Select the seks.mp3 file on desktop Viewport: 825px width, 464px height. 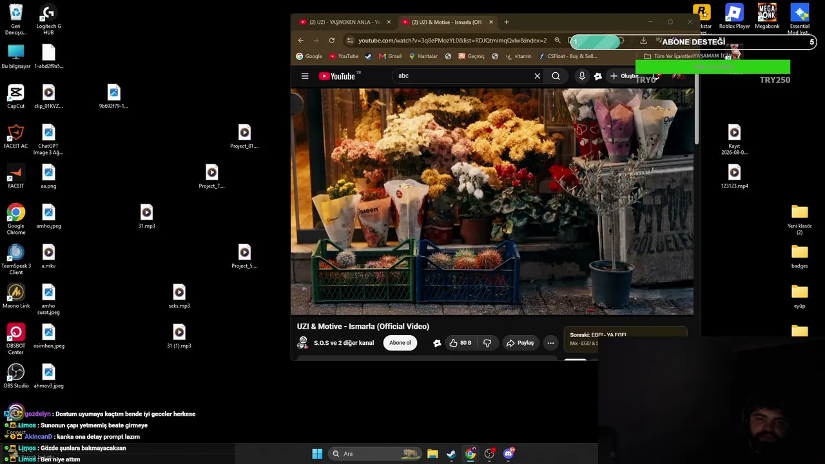(x=179, y=296)
